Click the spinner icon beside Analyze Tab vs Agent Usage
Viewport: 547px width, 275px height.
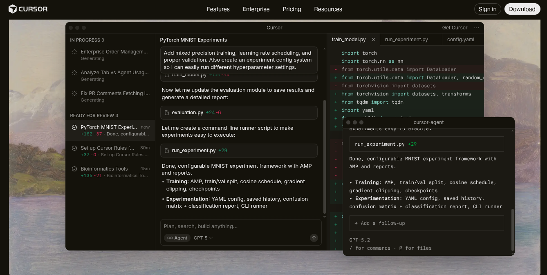[74, 73]
